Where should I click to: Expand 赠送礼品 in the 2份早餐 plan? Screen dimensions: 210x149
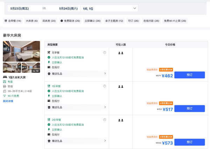pos(77,141)
